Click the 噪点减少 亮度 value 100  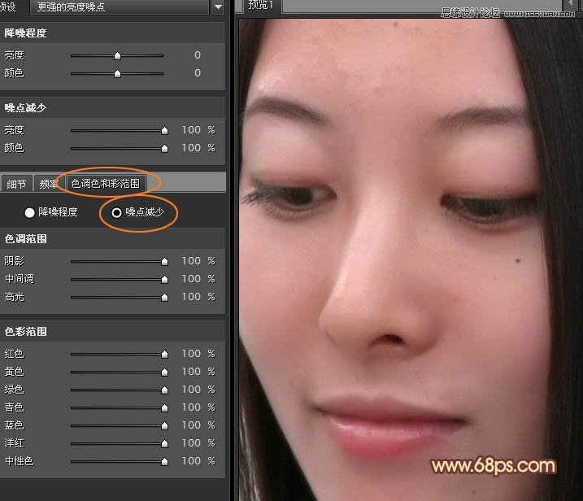pos(191,130)
